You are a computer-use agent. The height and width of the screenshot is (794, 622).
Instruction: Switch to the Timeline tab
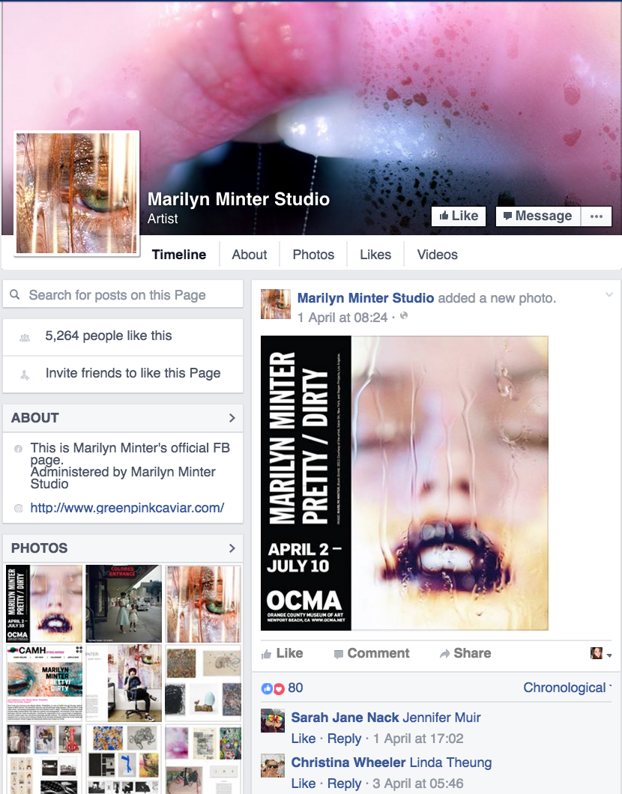[x=179, y=255]
